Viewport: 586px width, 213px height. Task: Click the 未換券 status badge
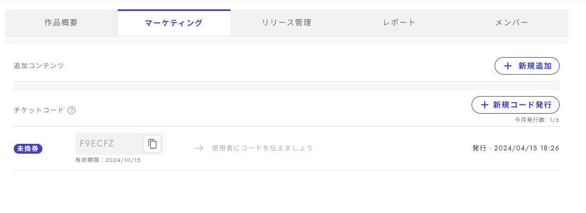[x=28, y=148]
